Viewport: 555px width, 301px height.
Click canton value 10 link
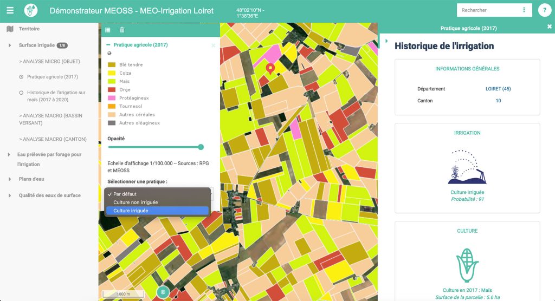(498, 101)
